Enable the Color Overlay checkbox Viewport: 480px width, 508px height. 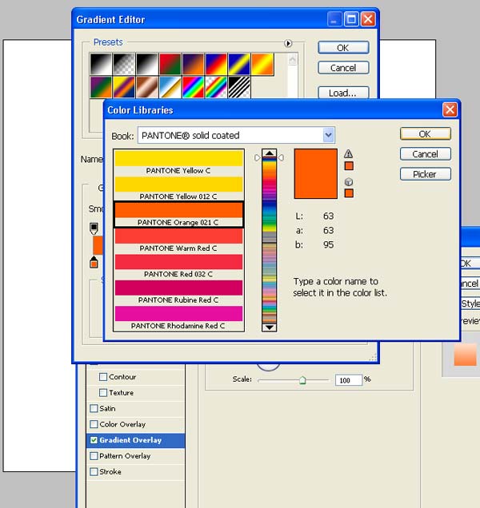(x=94, y=424)
